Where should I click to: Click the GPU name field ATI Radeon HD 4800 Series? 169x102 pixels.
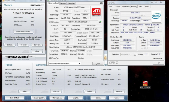click(74, 7)
